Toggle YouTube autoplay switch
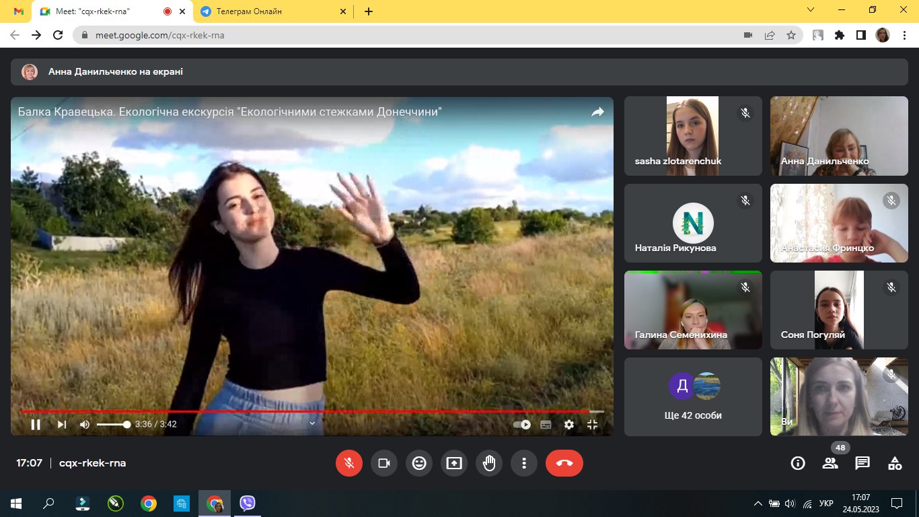The image size is (919, 517). tap(522, 424)
